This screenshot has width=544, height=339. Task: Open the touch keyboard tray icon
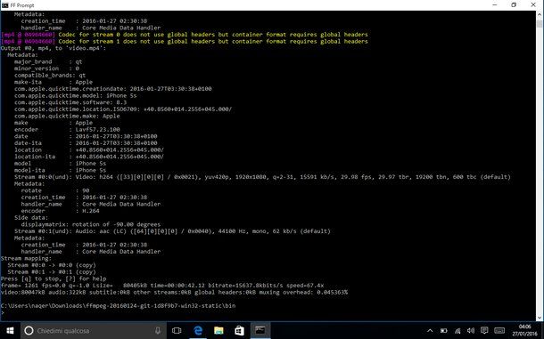[499, 330]
